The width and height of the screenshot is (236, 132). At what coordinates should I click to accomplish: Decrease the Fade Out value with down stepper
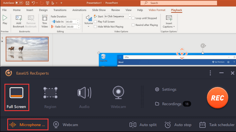(79, 28)
